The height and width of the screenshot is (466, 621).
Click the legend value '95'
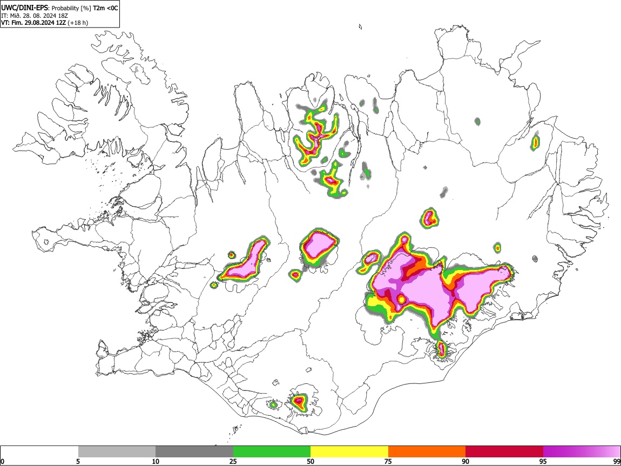pos(543,461)
